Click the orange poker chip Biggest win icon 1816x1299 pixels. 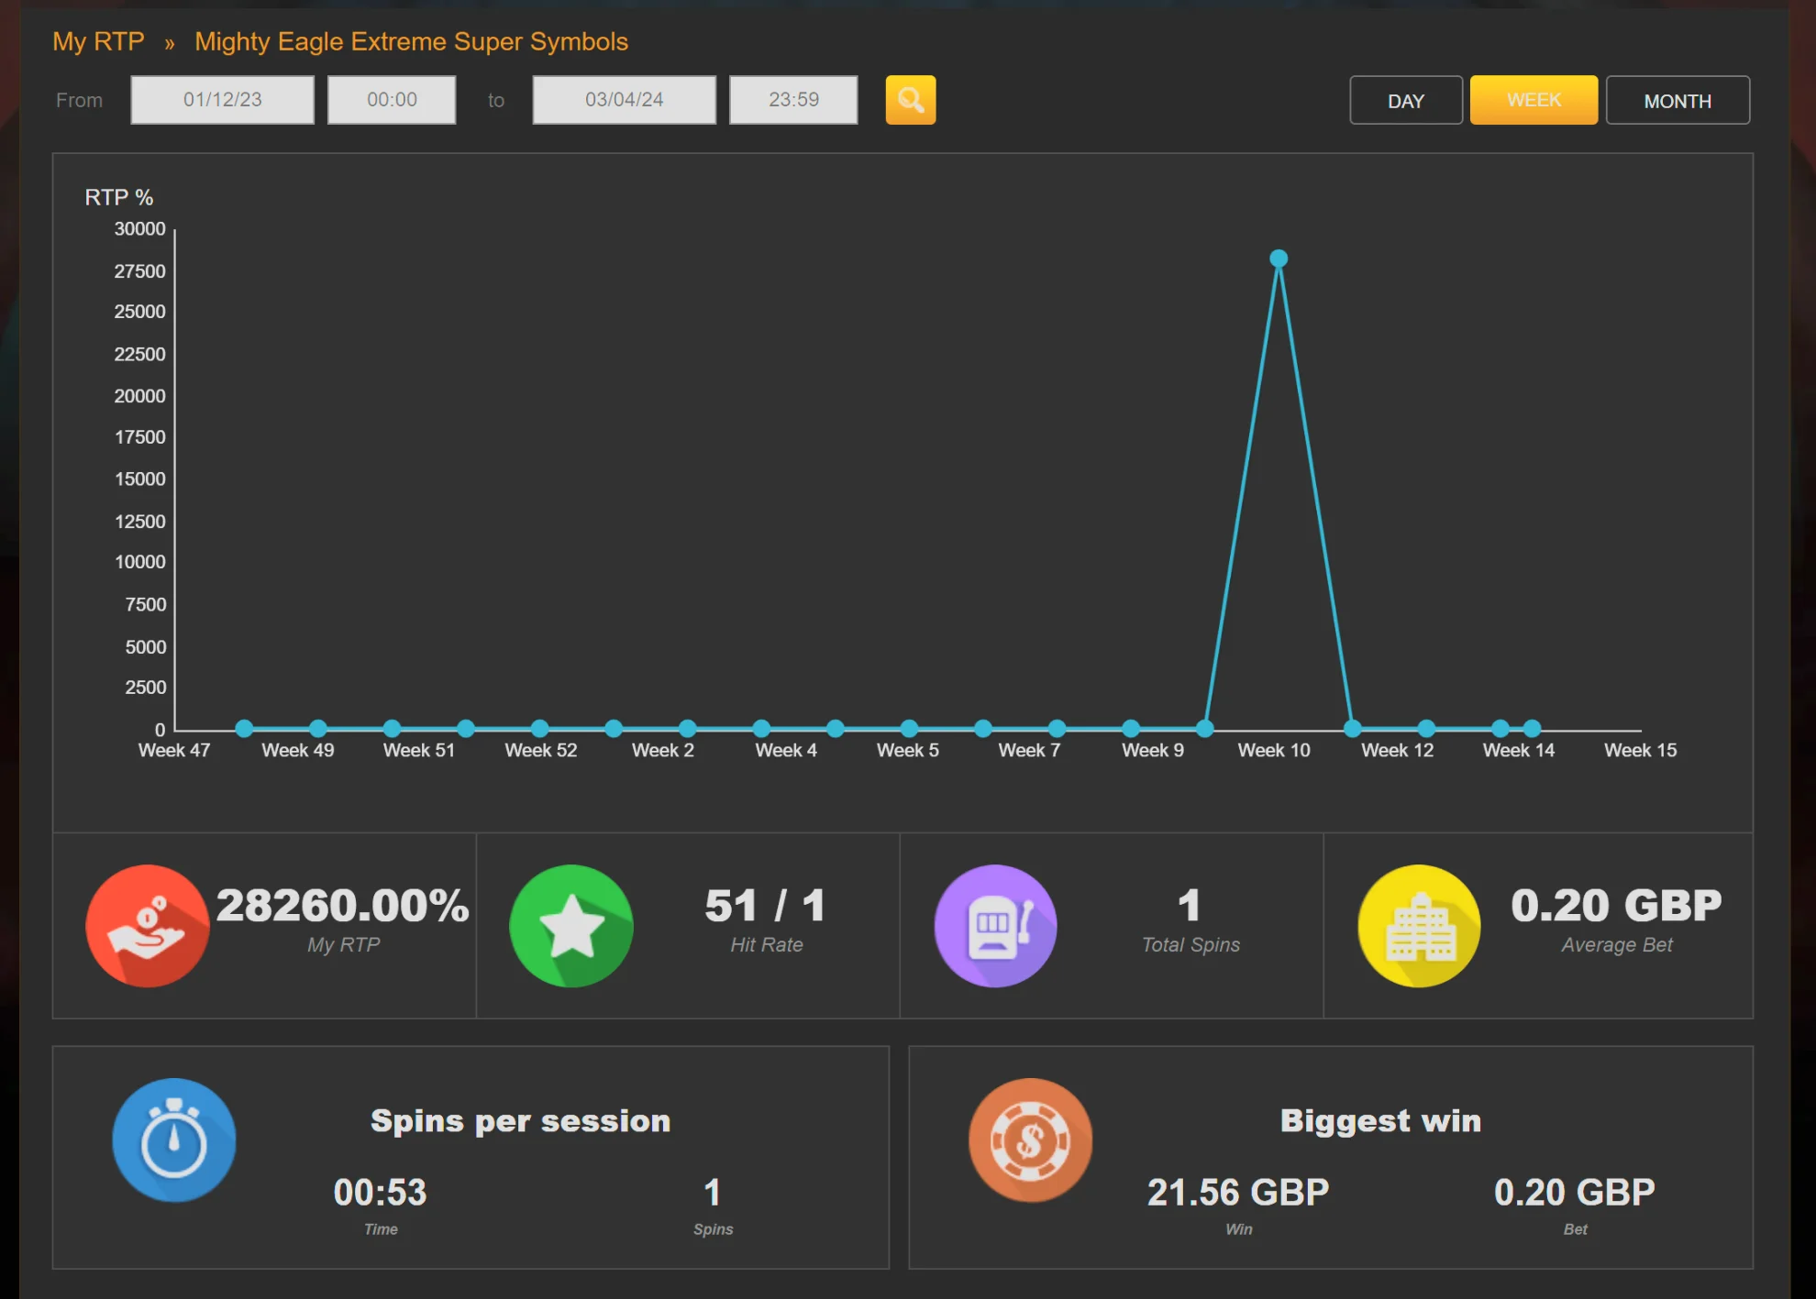tap(1031, 1140)
